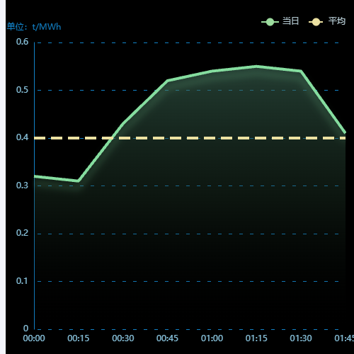This screenshot has height=354, width=354.
Task: Click the green 当日 legend marker icon
Action: [270, 22]
